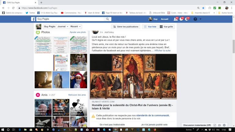Open Chrome three-dot menu
The height and width of the screenshot is (132, 235).
(232, 8)
